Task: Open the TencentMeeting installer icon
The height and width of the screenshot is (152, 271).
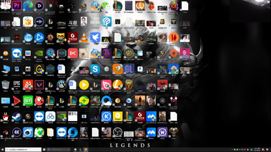Action: (x=151, y=117)
